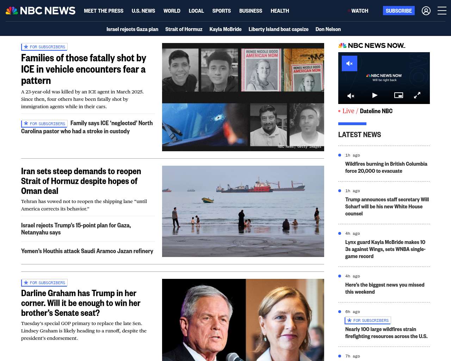Read Nearly 100 large wildfires story
Image resolution: width=451 pixels, height=361 pixels.
387,333
